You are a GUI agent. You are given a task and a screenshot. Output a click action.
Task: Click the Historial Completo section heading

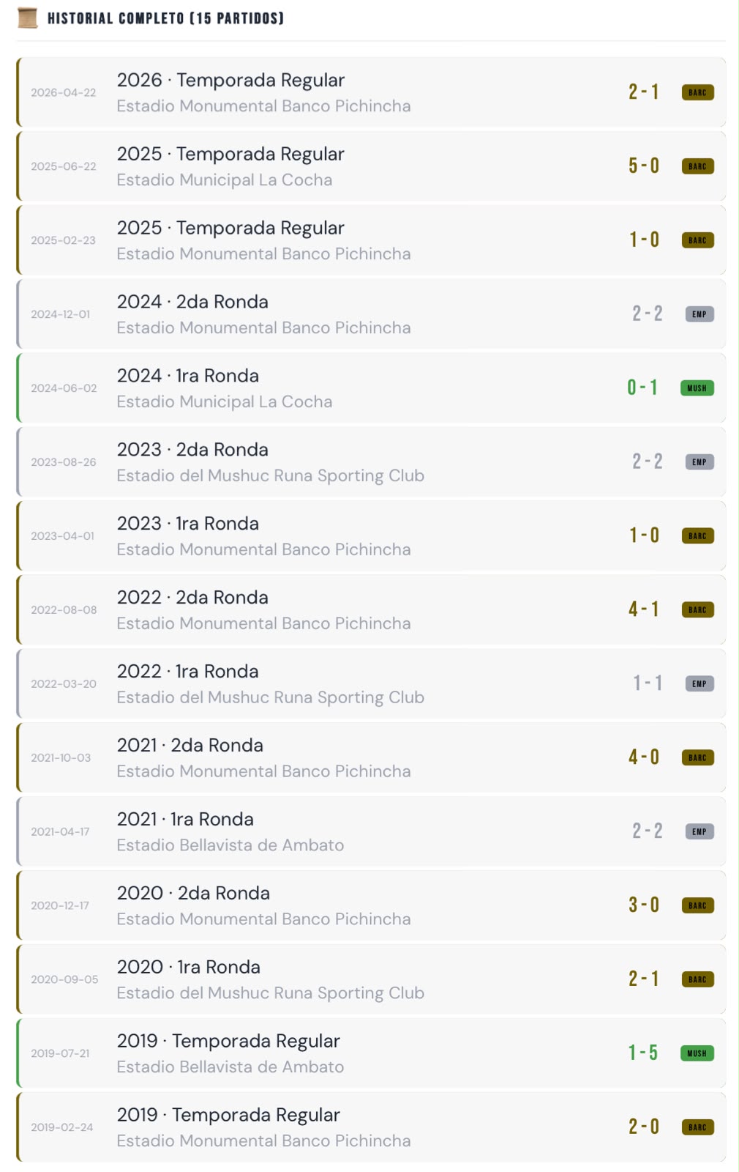coord(165,18)
